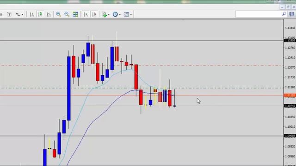This screenshot has width=296, height=166.
Task: Click the tallest blue candlestick
Action: tap(69, 88)
